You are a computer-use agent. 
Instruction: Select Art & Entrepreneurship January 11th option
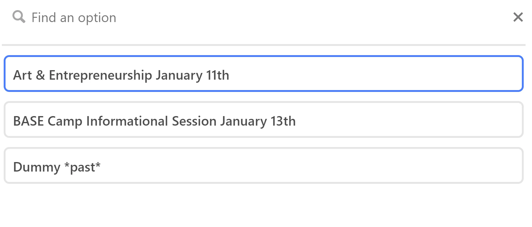click(263, 74)
